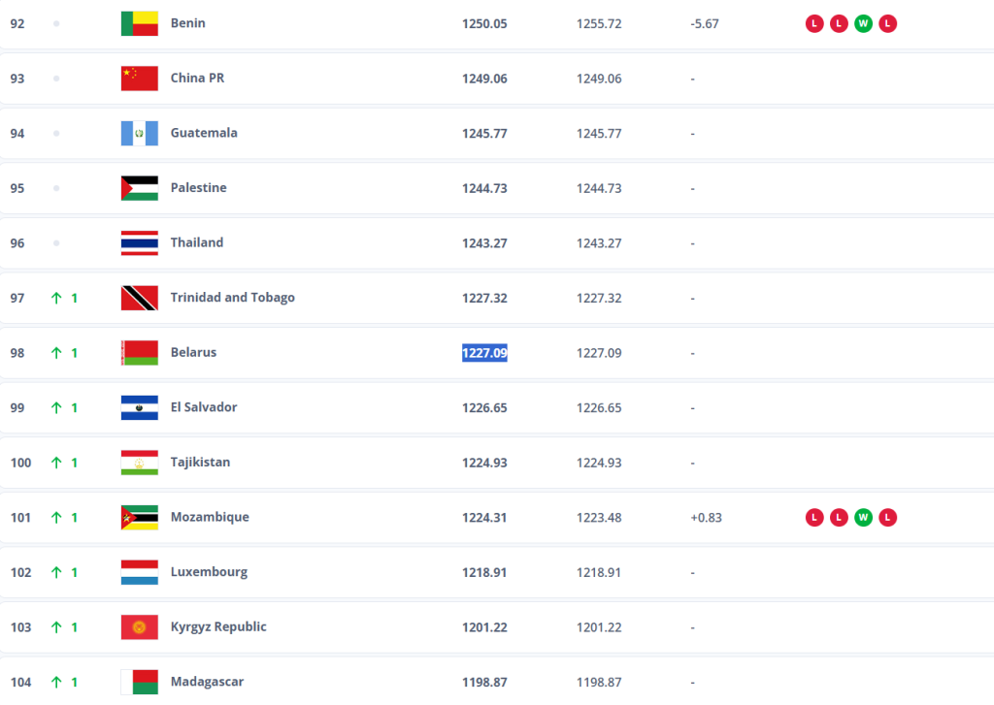Viewport: 994px width, 705px height.
Task: Click the Thailand flag icon
Action: 139,242
